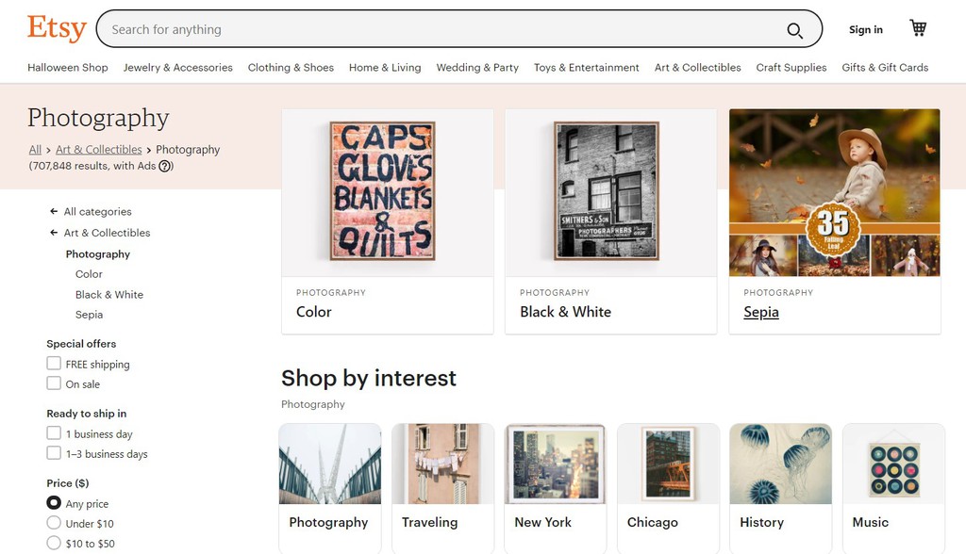966x554 pixels.
Task: Open the help tooltip beside the results count
Action: tap(166, 166)
